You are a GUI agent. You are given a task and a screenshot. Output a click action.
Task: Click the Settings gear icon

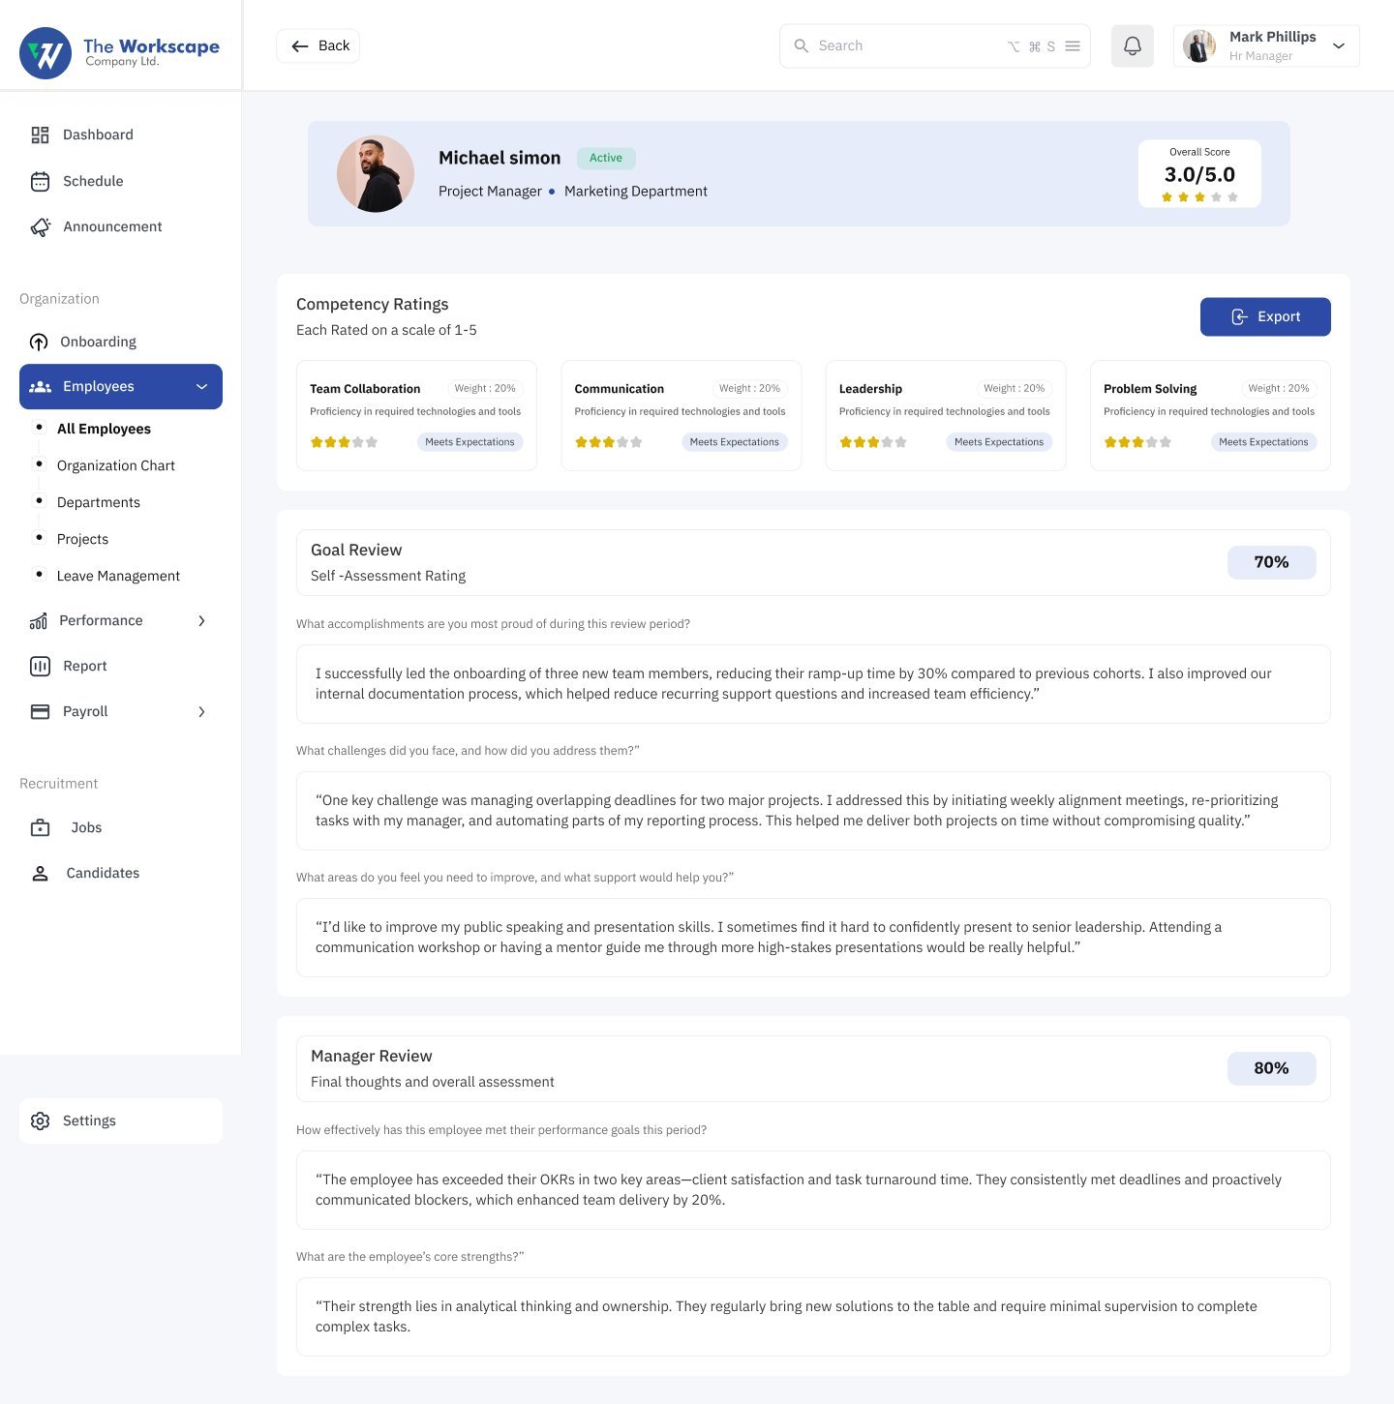(40, 1120)
